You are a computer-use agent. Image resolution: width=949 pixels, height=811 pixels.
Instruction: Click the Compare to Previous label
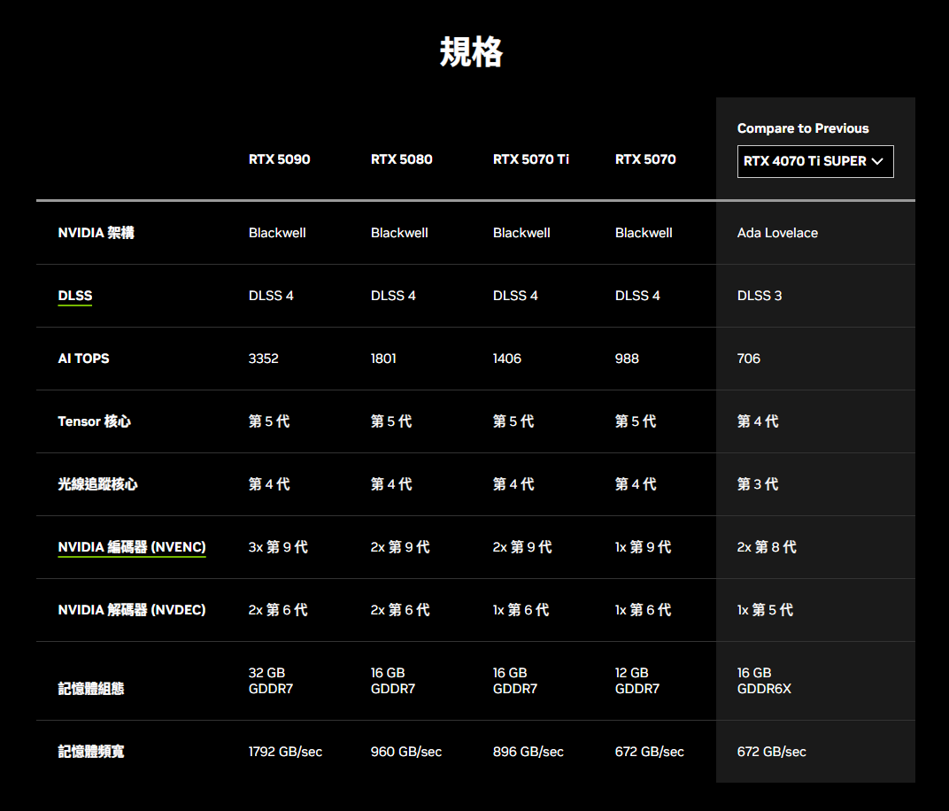pyautogui.click(x=803, y=128)
